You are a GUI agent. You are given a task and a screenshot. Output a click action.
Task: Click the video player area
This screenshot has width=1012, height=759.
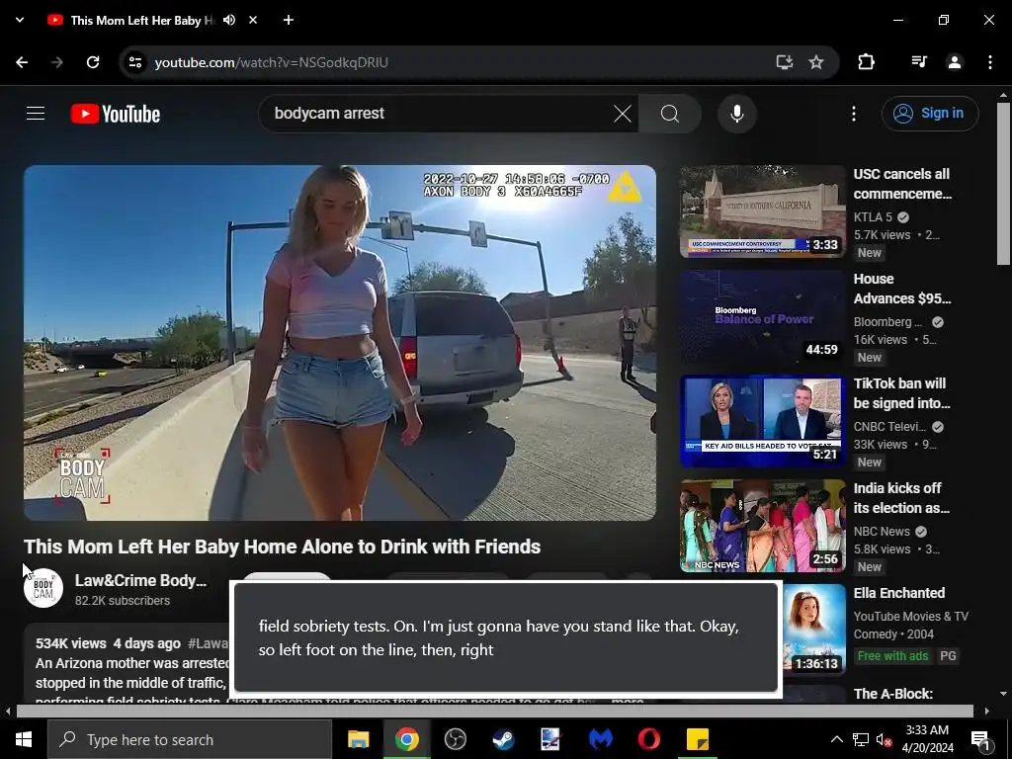click(x=340, y=343)
